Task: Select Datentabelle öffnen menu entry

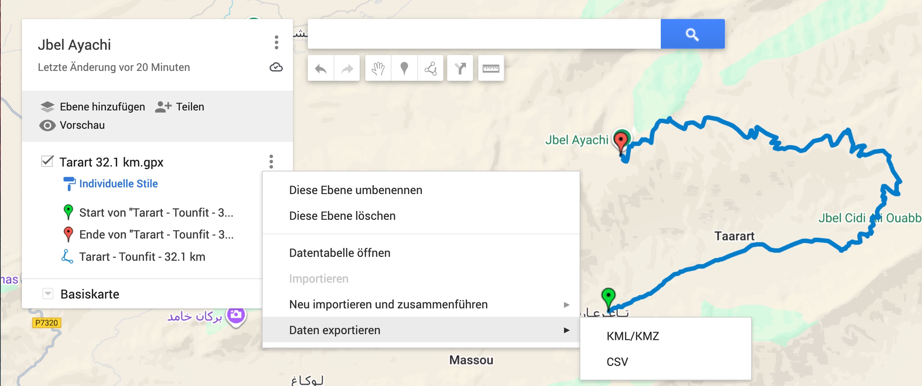Action: (339, 253)
